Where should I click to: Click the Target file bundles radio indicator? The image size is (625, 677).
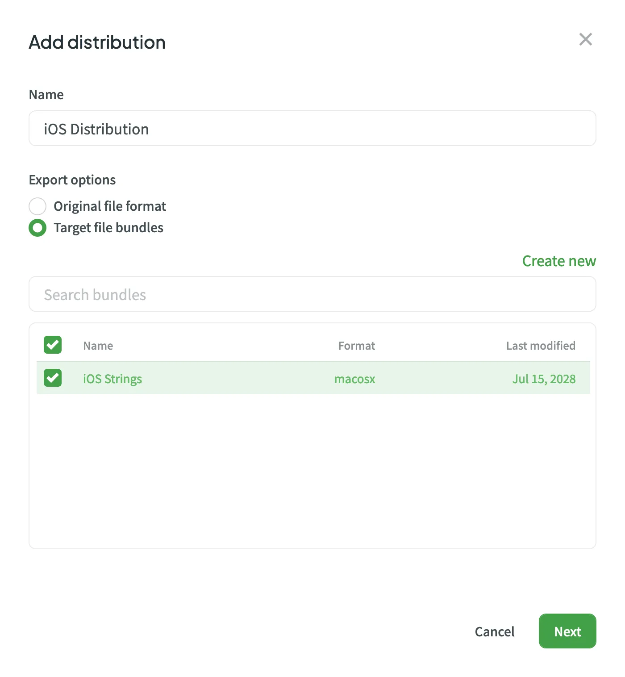[37, 227]
